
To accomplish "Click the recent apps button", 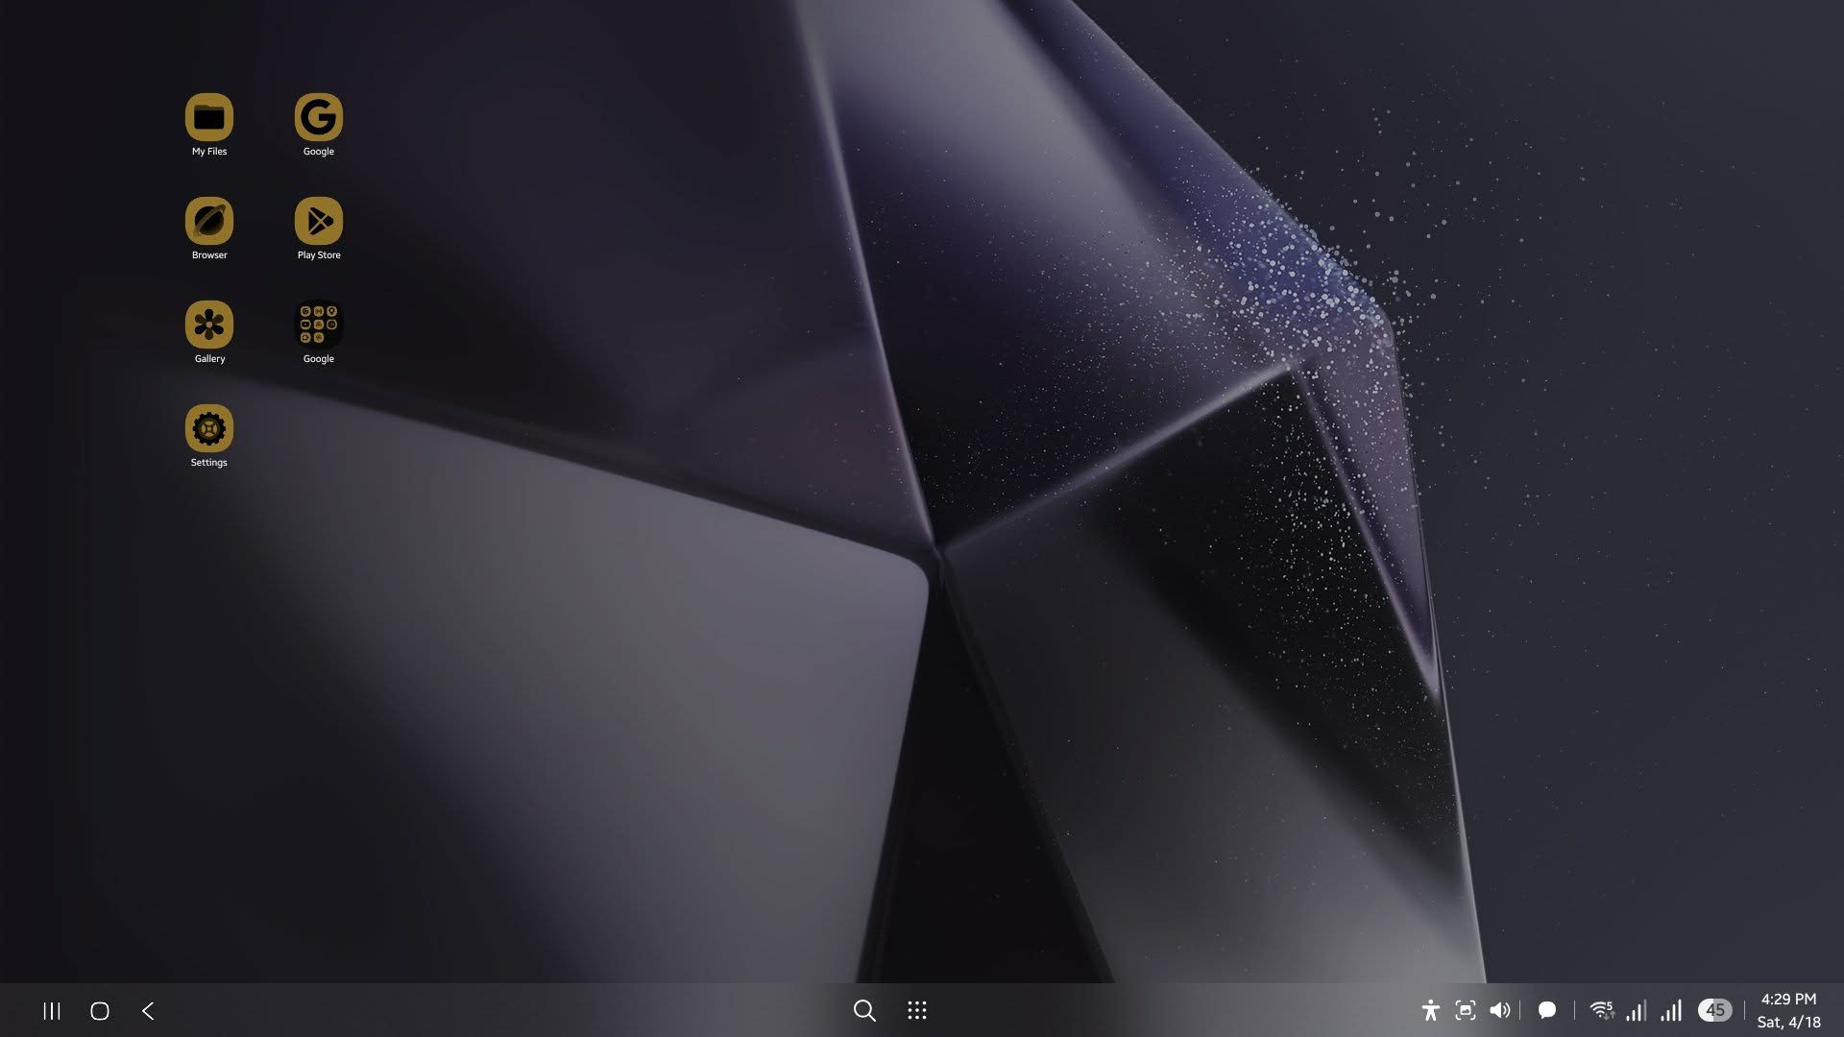I will point(52,1010).
